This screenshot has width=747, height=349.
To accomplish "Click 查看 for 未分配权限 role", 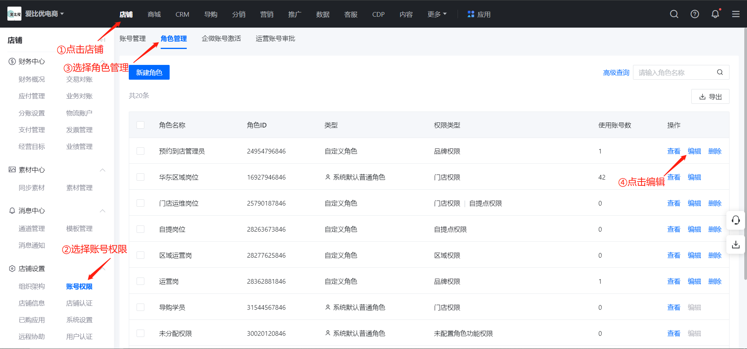I will [673, 333].
